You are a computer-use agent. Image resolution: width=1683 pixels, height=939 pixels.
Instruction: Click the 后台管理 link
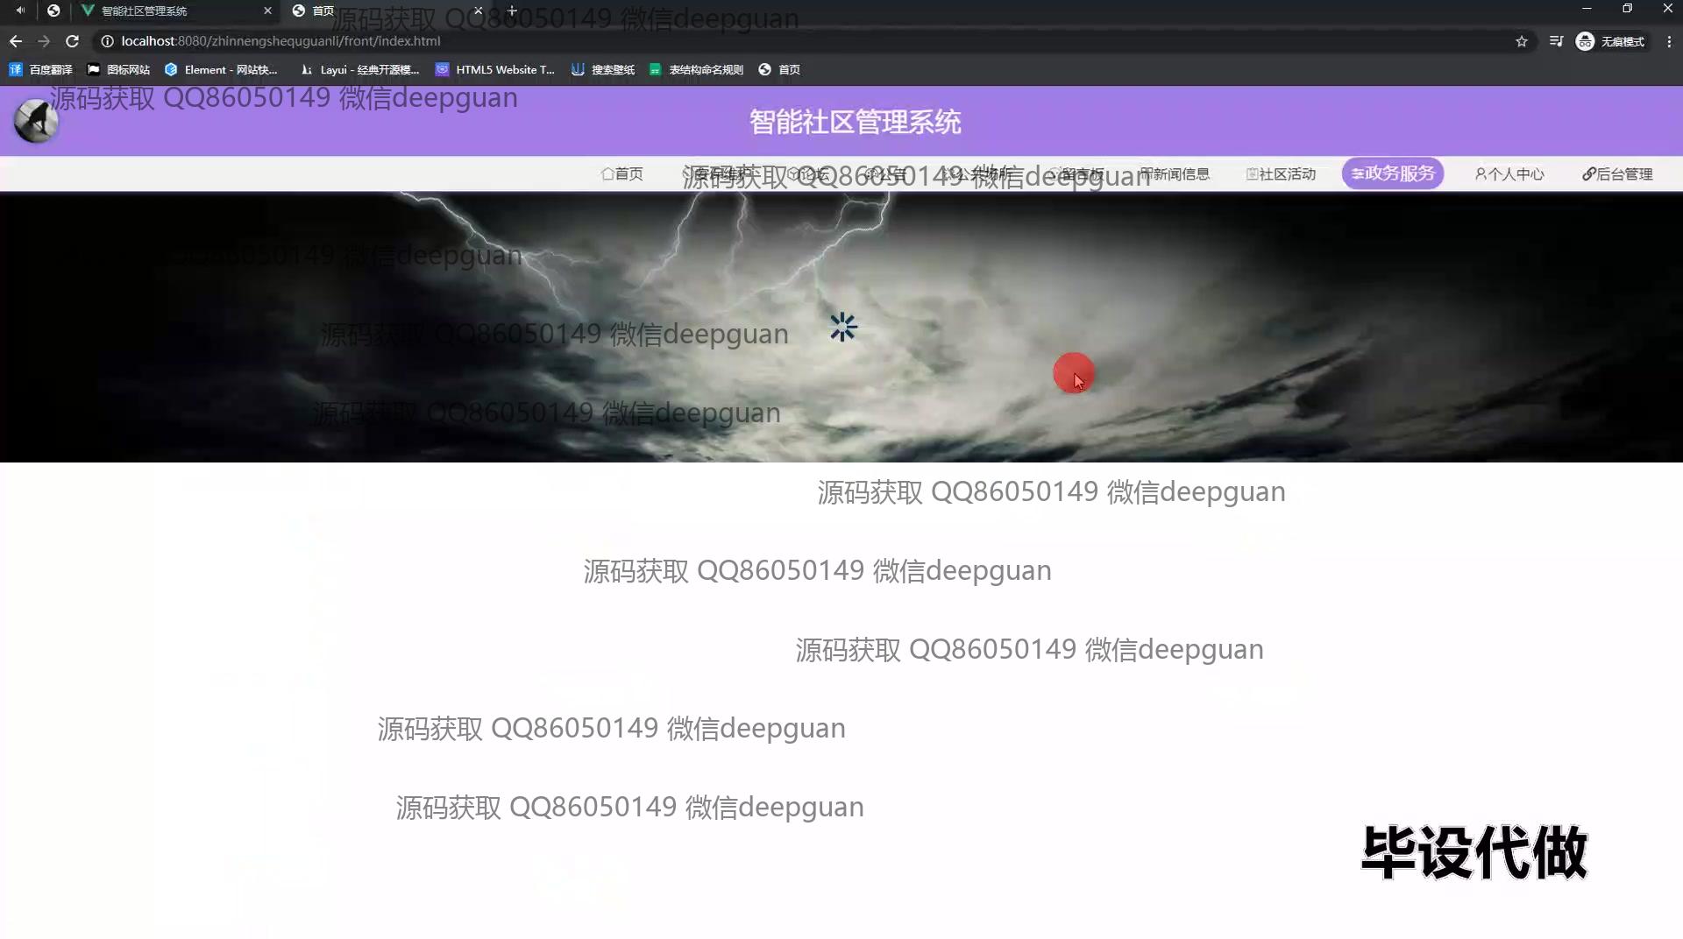point(1617,174)
